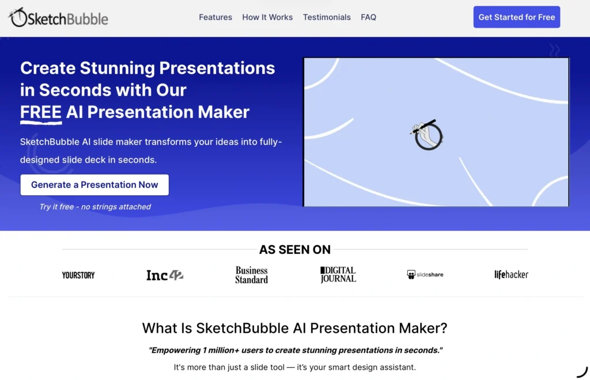
Task: Click the Digital Journal logo
Action: [338, 275]
